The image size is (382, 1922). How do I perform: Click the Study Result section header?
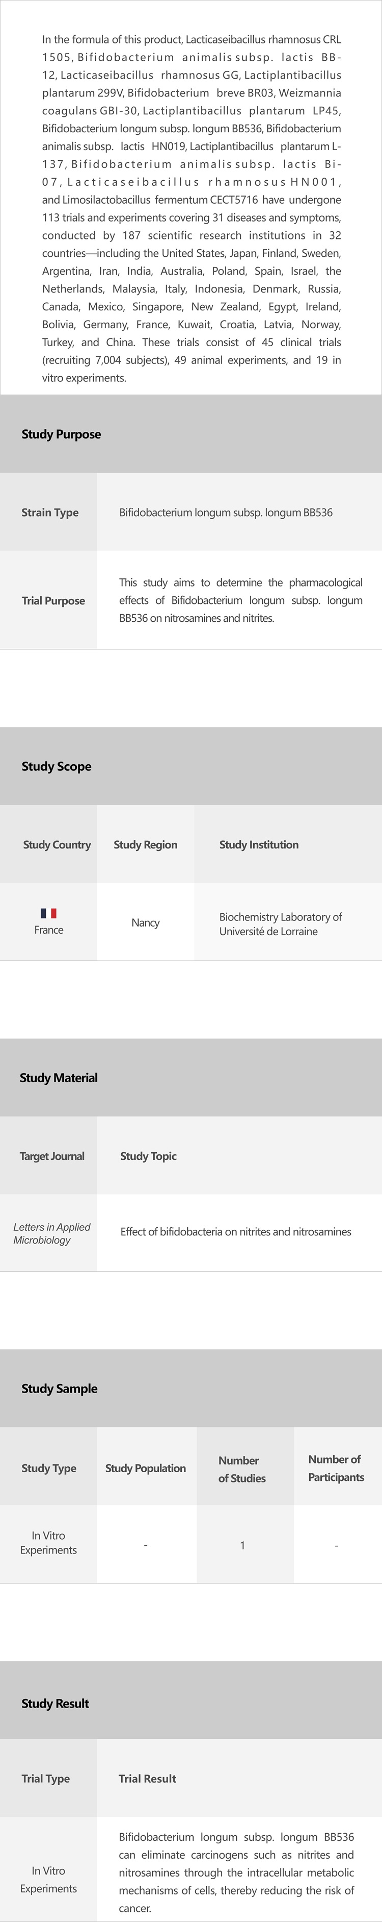pyautogui.click(x=55, y=1704)
